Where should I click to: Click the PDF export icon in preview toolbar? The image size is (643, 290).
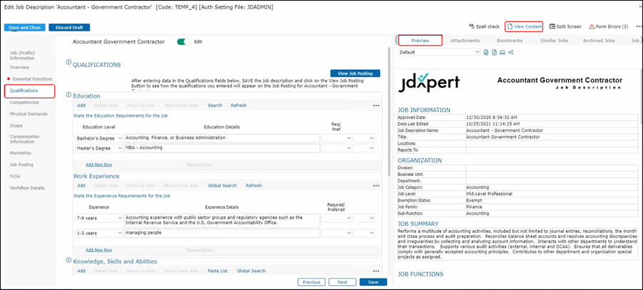[494, 53]
